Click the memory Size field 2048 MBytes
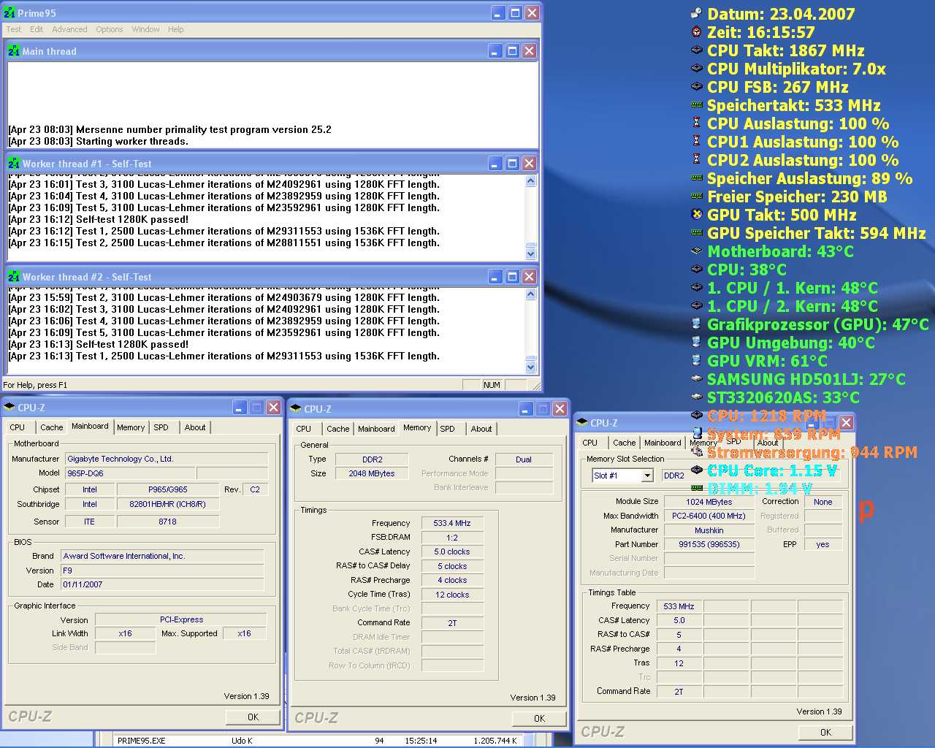 pyautogui.click(x=372, y=473)
